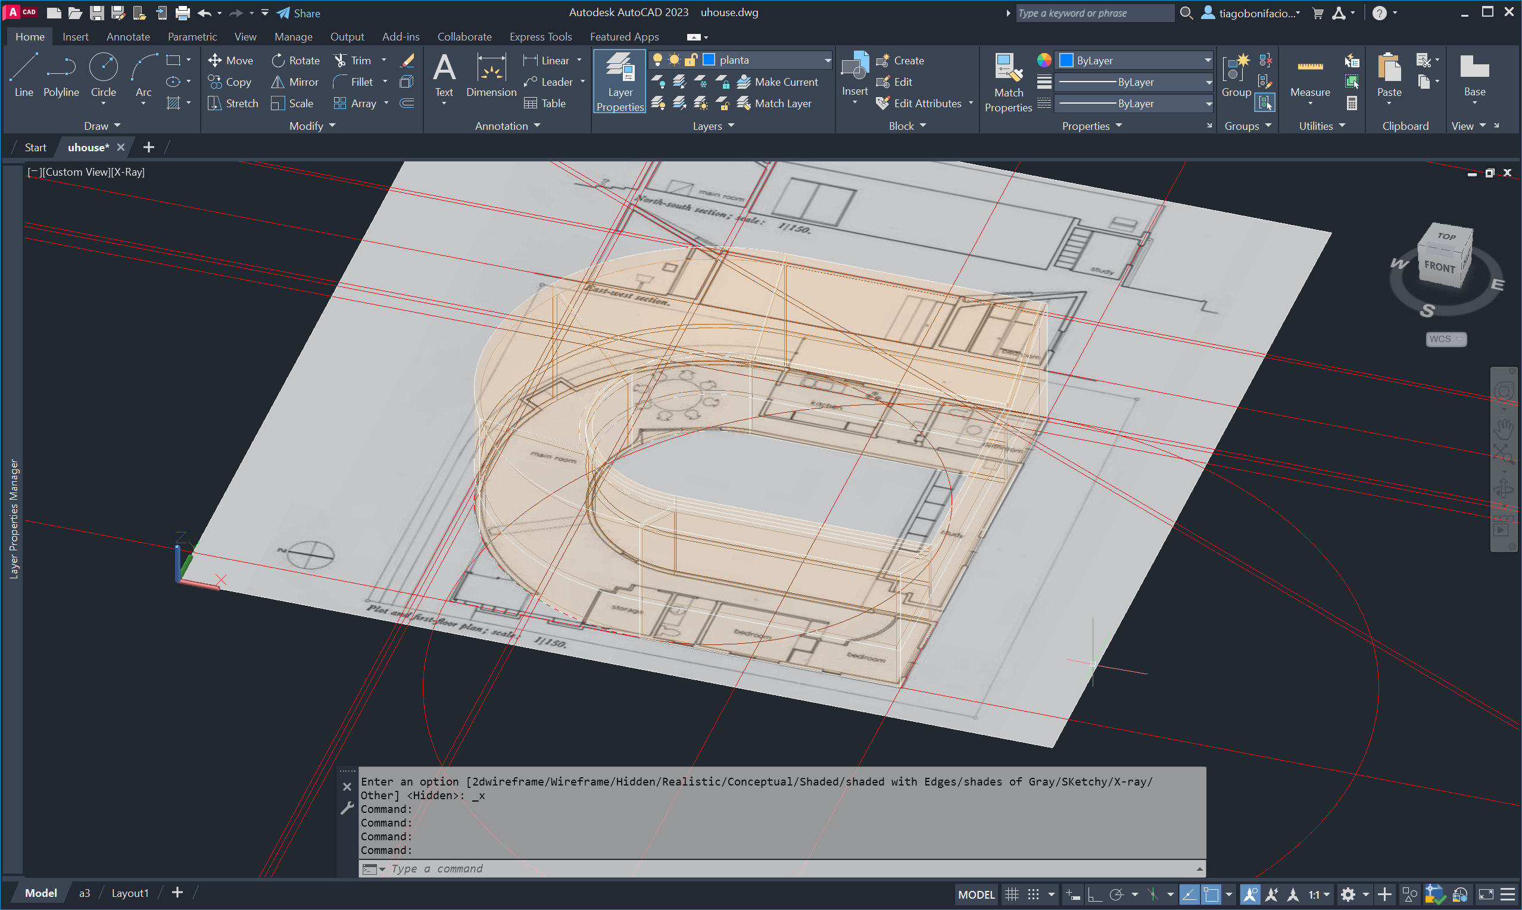
Task: Open the planta layer dropdown
Action: pyautogui.click(x=827, y=60)
